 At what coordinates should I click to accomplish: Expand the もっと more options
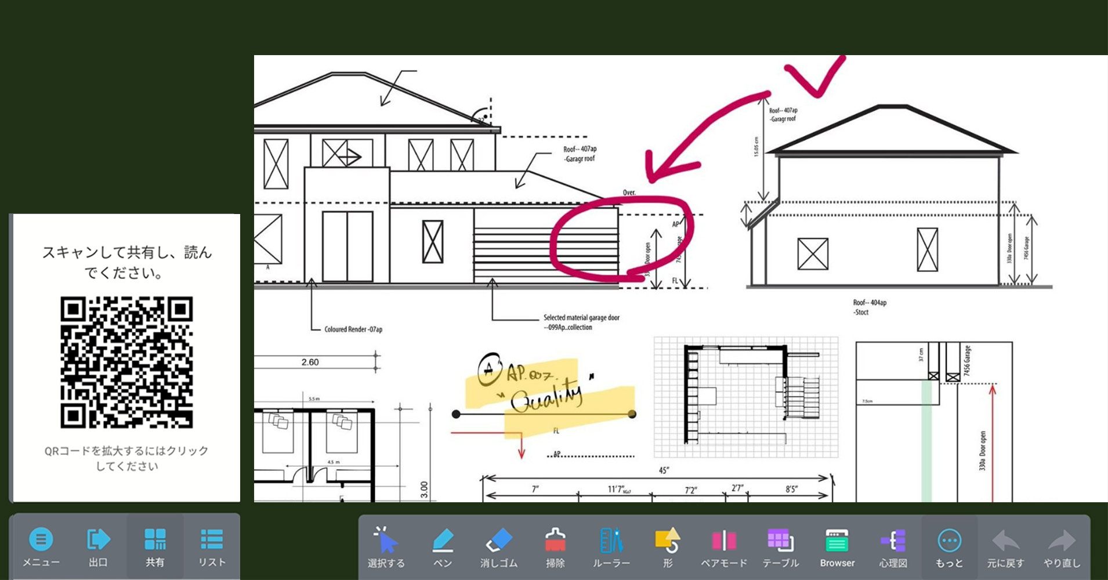[x=949, y=547]
